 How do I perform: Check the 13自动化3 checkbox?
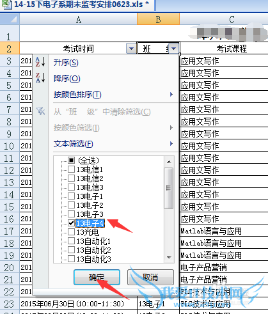(x=71, y=258)
